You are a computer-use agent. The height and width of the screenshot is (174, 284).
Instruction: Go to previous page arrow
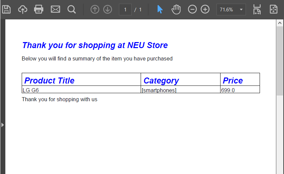point(95,10)
